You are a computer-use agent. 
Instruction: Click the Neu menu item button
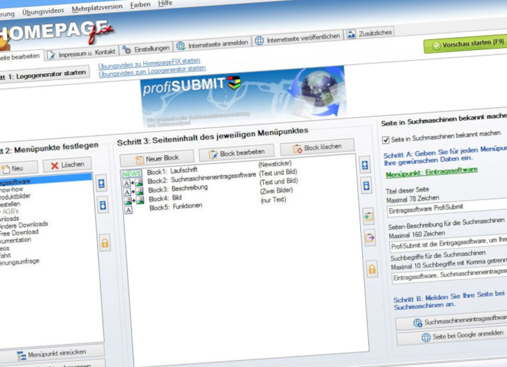click(x=18, y=169)
